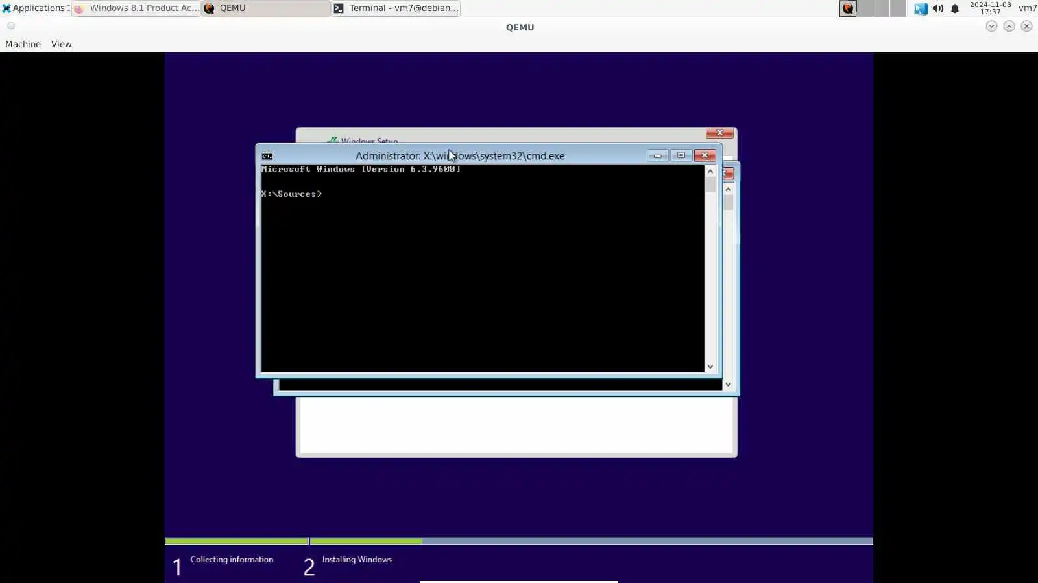Open the cmd.exe system menu icon
The height and width of the screenshot is (583, 1038).
[267, 156]
